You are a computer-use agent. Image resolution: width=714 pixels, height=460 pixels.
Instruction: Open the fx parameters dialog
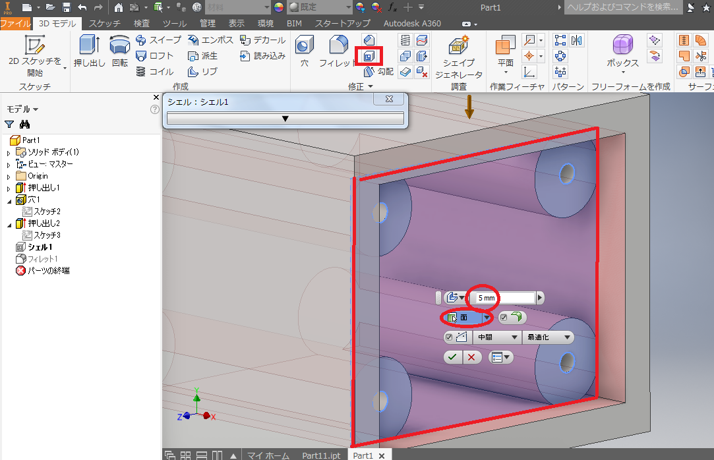pyautogui.click(x=392, y=7)
